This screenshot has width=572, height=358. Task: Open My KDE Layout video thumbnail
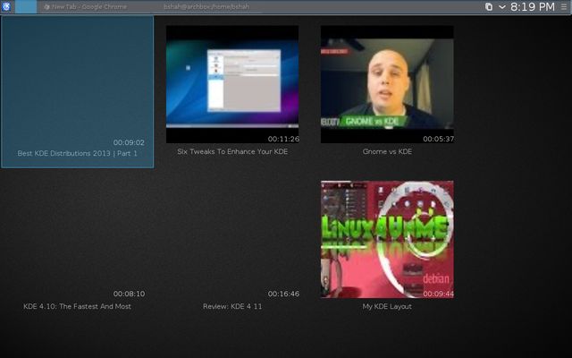[387, 239]
